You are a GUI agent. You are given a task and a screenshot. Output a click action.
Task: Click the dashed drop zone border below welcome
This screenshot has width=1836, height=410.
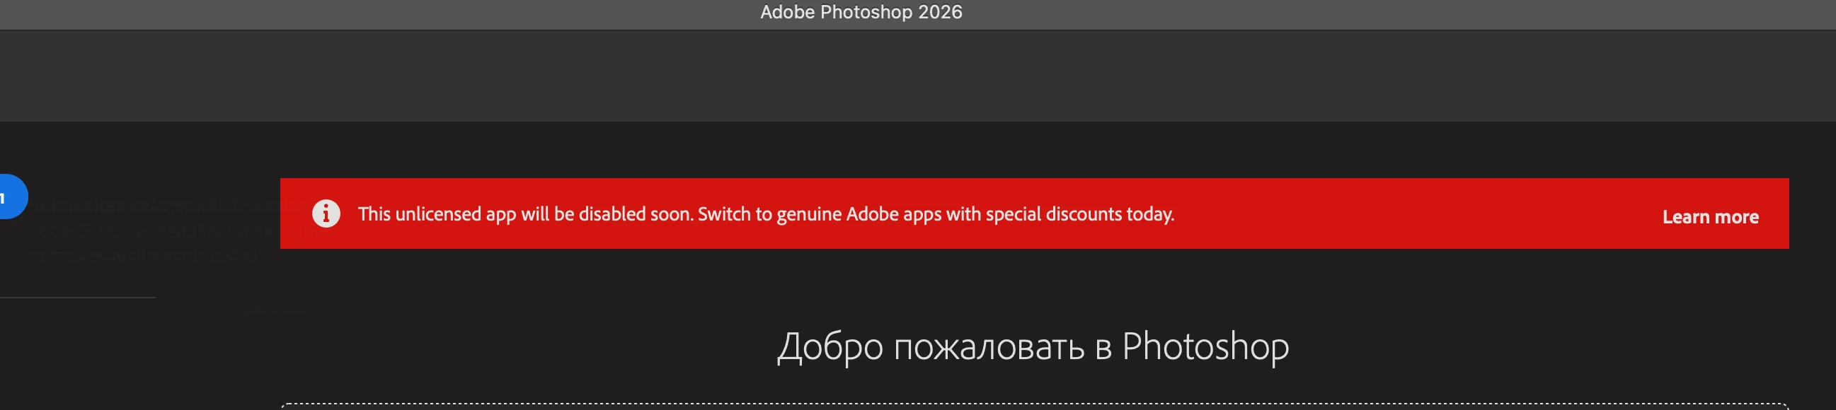(x=1035, y=405)
